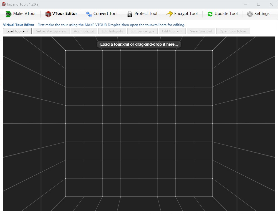Open Settings via the gear icon

tap(250, 14)
